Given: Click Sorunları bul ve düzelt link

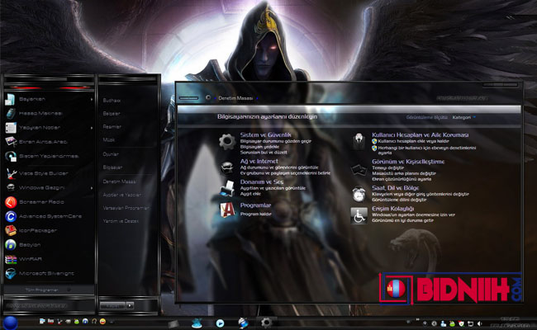Looking at the screenshot, I should (264, 152).
